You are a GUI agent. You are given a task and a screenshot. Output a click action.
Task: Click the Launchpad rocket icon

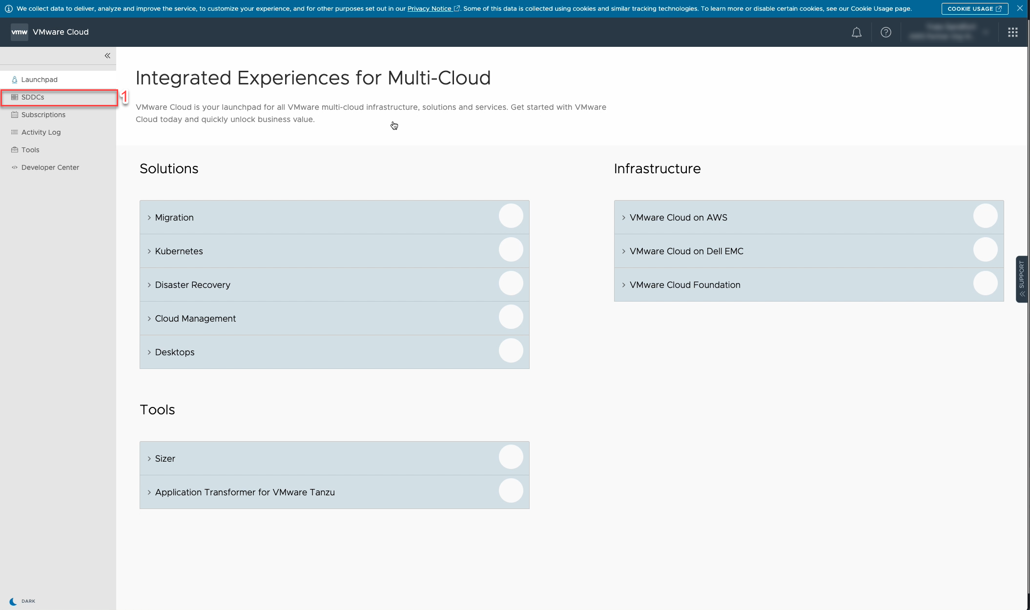pyautogui.click(x=15, y=80)
